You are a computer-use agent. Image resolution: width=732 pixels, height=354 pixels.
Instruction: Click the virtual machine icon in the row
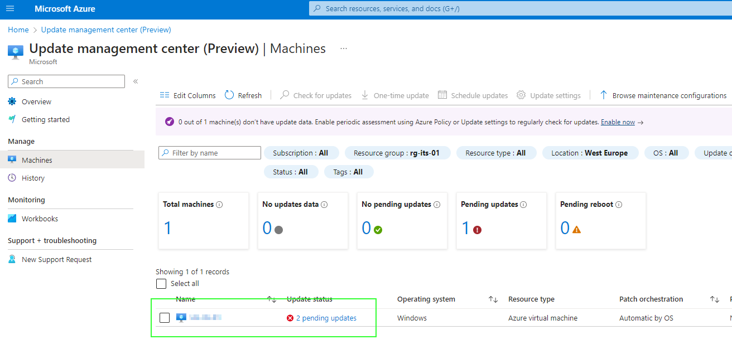point(181,318)
